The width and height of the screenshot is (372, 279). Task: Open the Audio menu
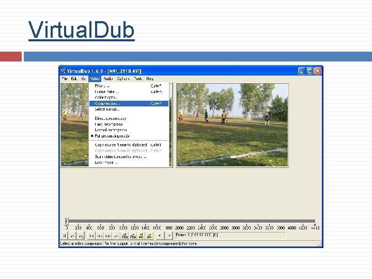(108, 79)
